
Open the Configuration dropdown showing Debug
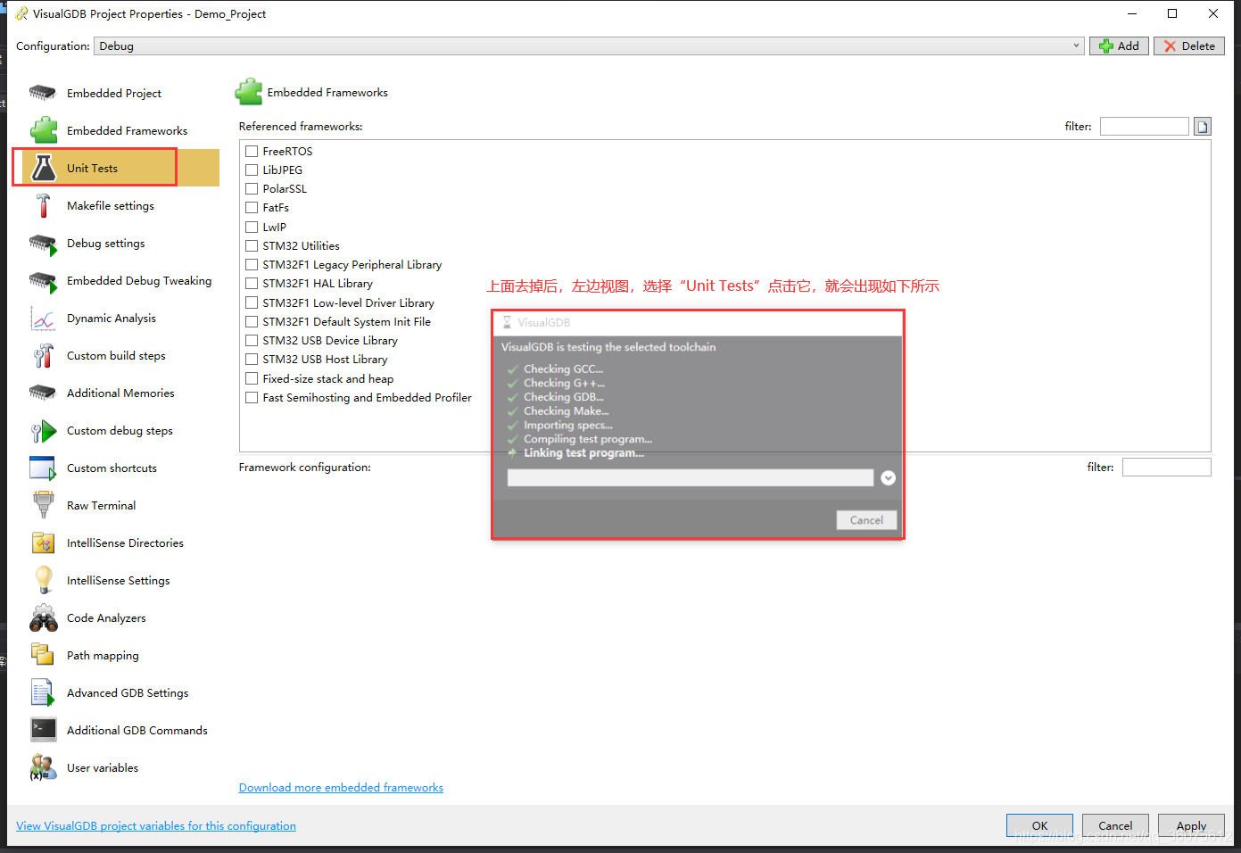(589, 46)
